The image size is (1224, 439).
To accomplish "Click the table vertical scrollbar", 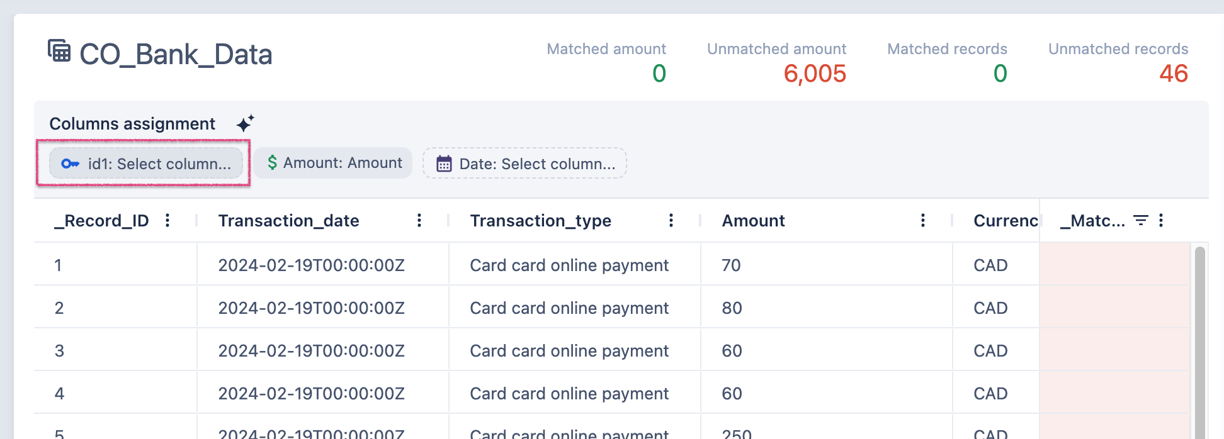I will 1199,340.
